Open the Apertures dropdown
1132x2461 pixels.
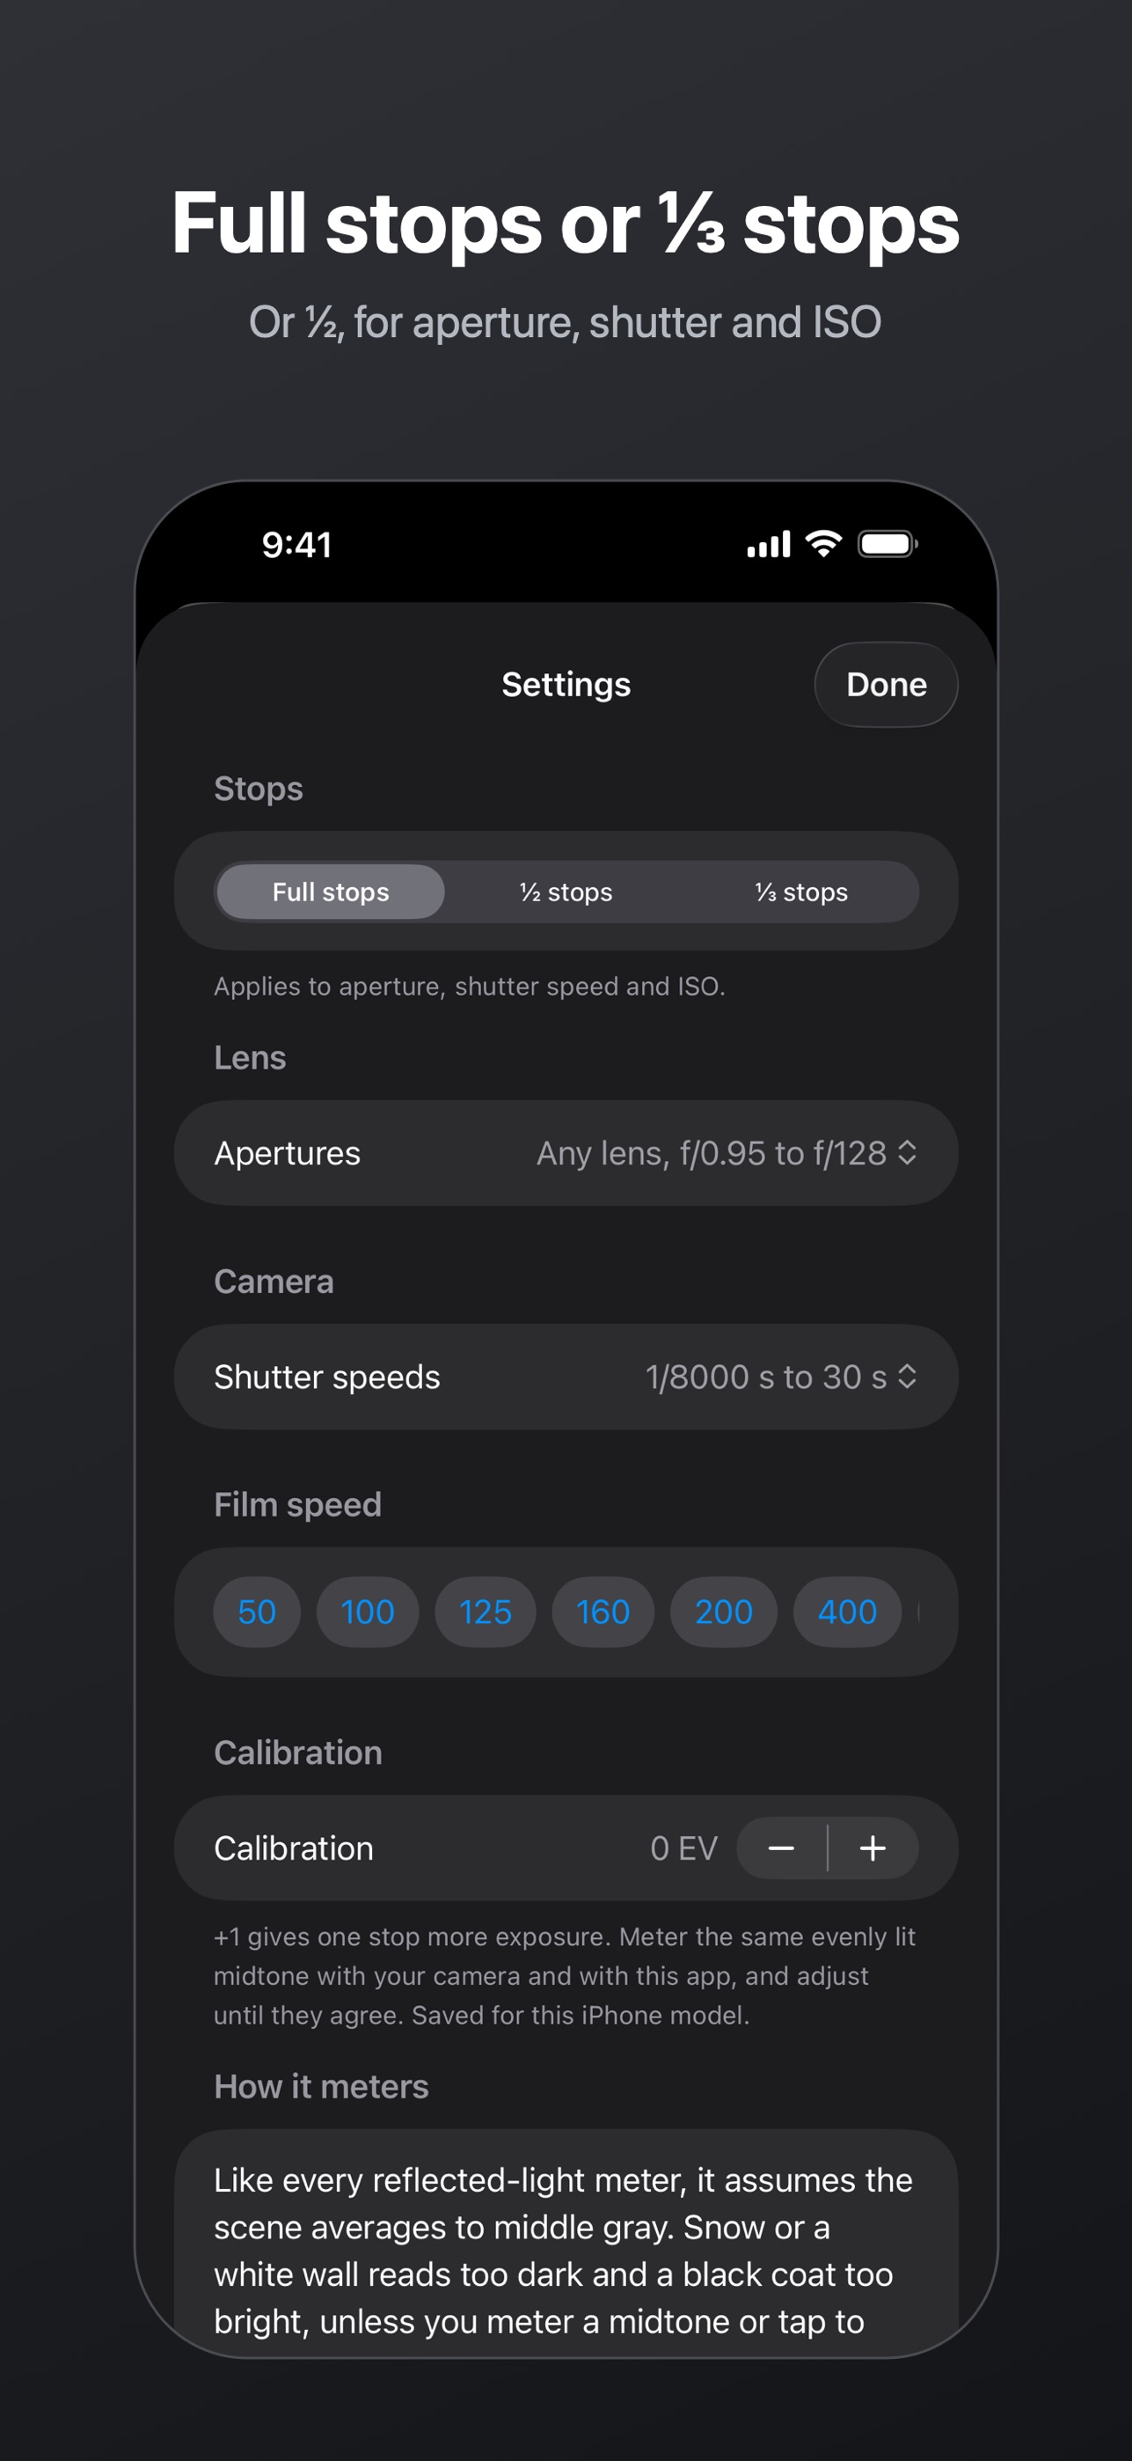566,1153
